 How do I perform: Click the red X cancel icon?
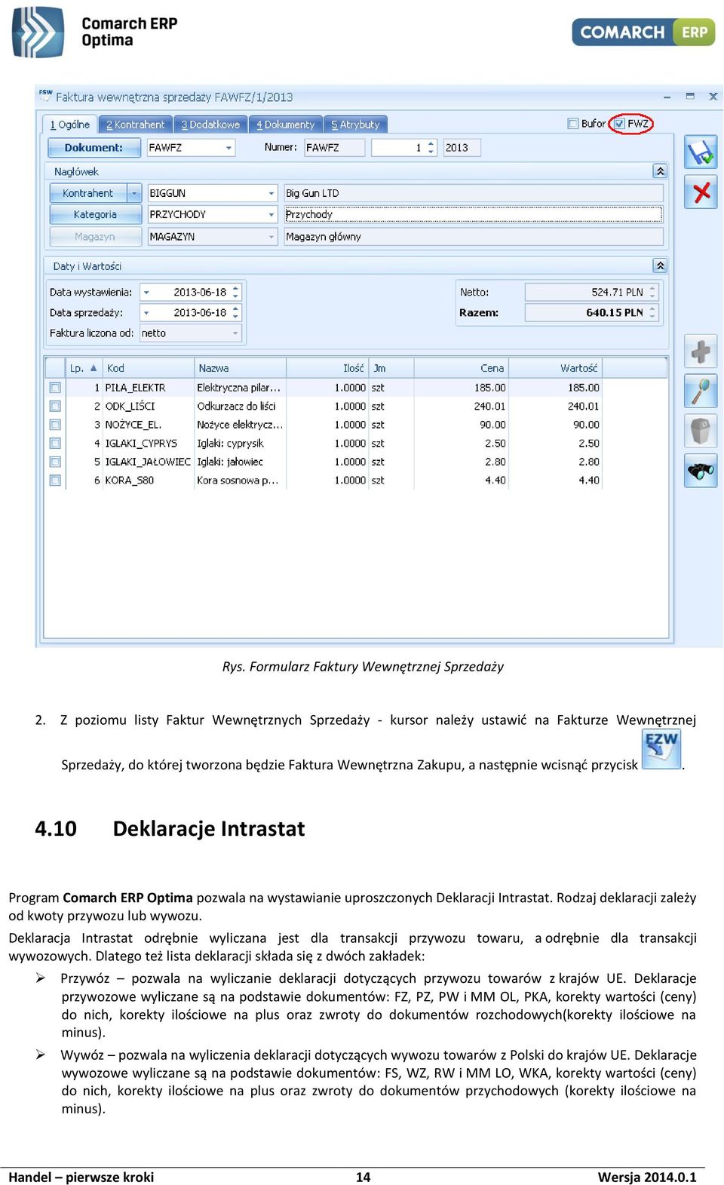[x=701, y=192]
